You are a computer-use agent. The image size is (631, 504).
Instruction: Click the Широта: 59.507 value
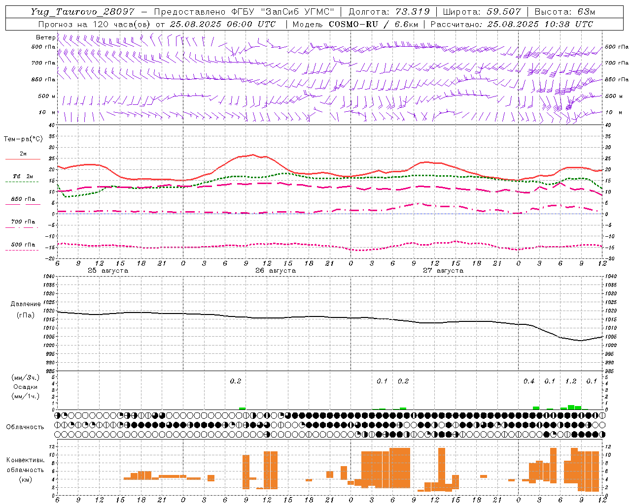482,12
